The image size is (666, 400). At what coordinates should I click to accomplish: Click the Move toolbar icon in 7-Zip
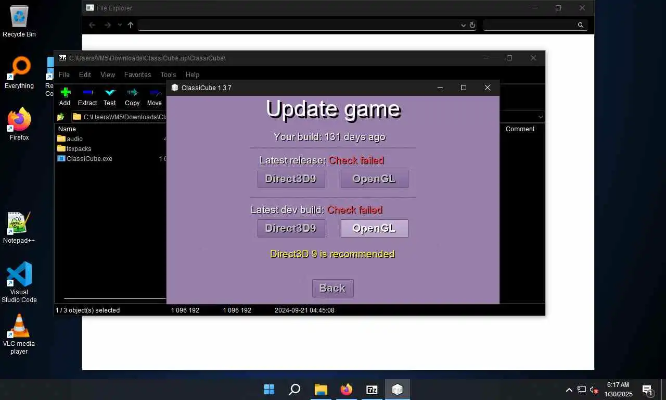pos(155,93)
